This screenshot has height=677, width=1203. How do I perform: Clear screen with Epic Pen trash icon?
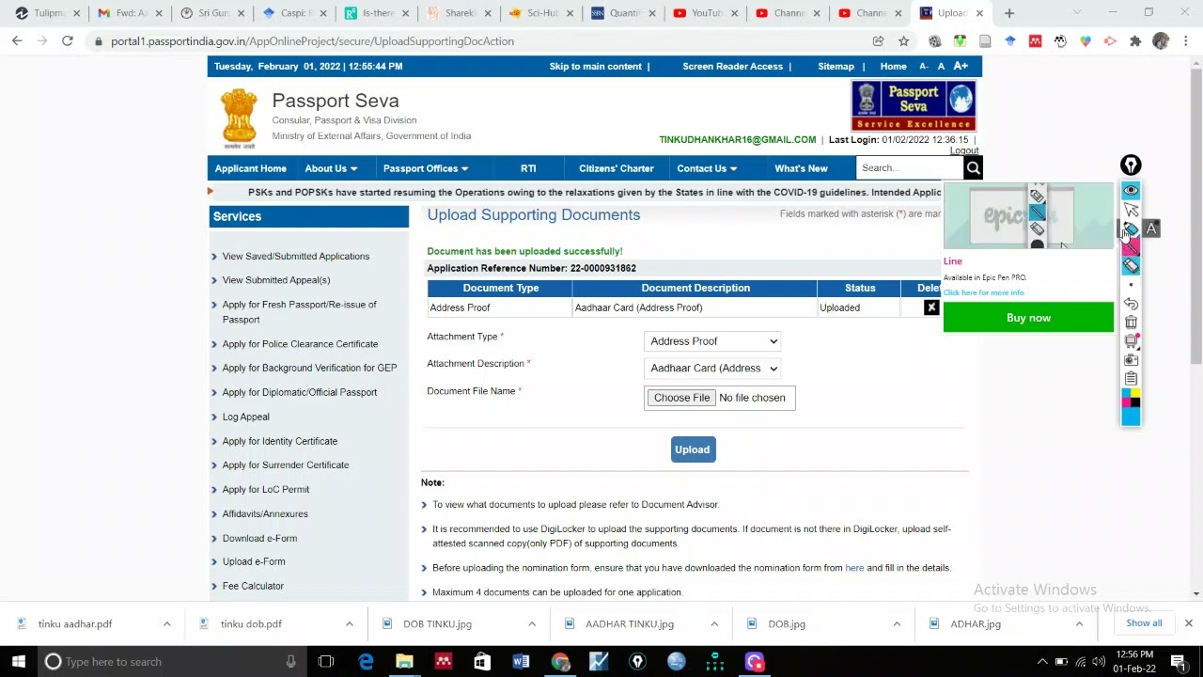pyautogui.click(x=1131, y=323)
